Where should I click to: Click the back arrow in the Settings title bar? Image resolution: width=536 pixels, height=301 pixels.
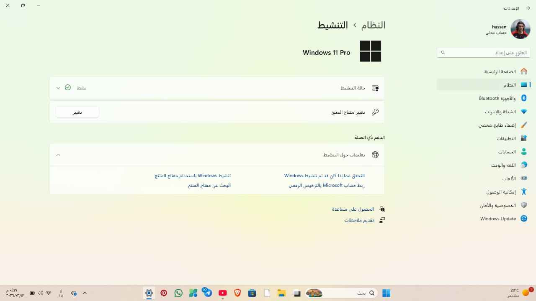coord(528,8)
